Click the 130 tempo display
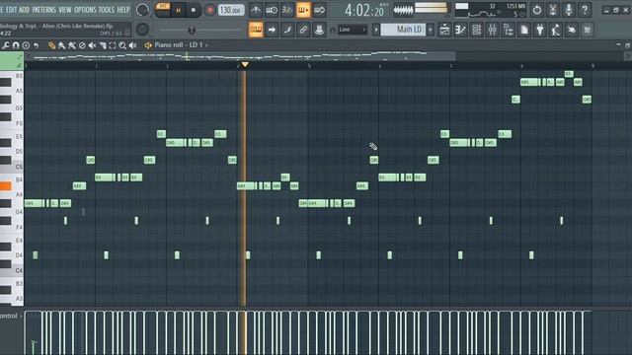The width and height of the screenshot is (632, 355). click(231, 10)
